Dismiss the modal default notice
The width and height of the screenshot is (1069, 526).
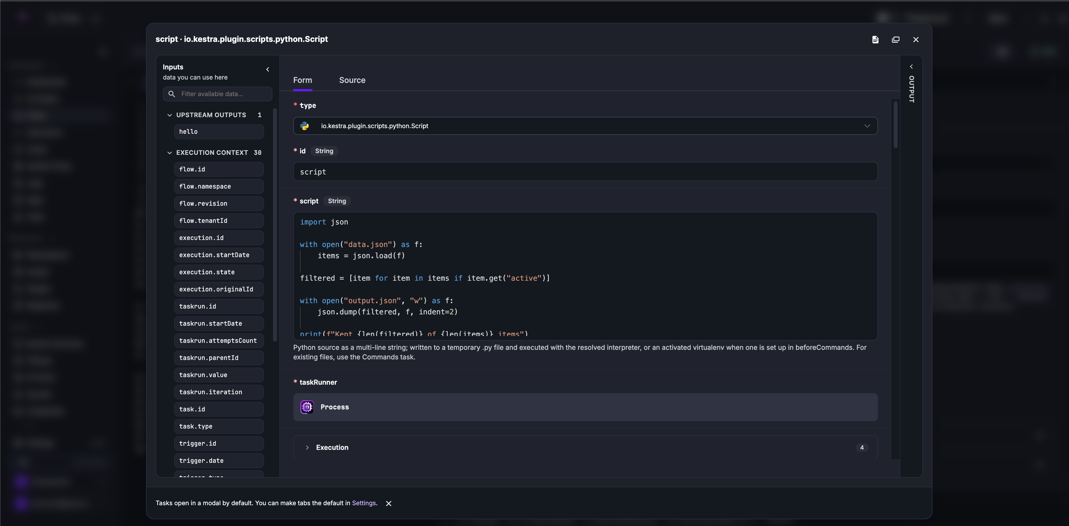click(388, 504)
